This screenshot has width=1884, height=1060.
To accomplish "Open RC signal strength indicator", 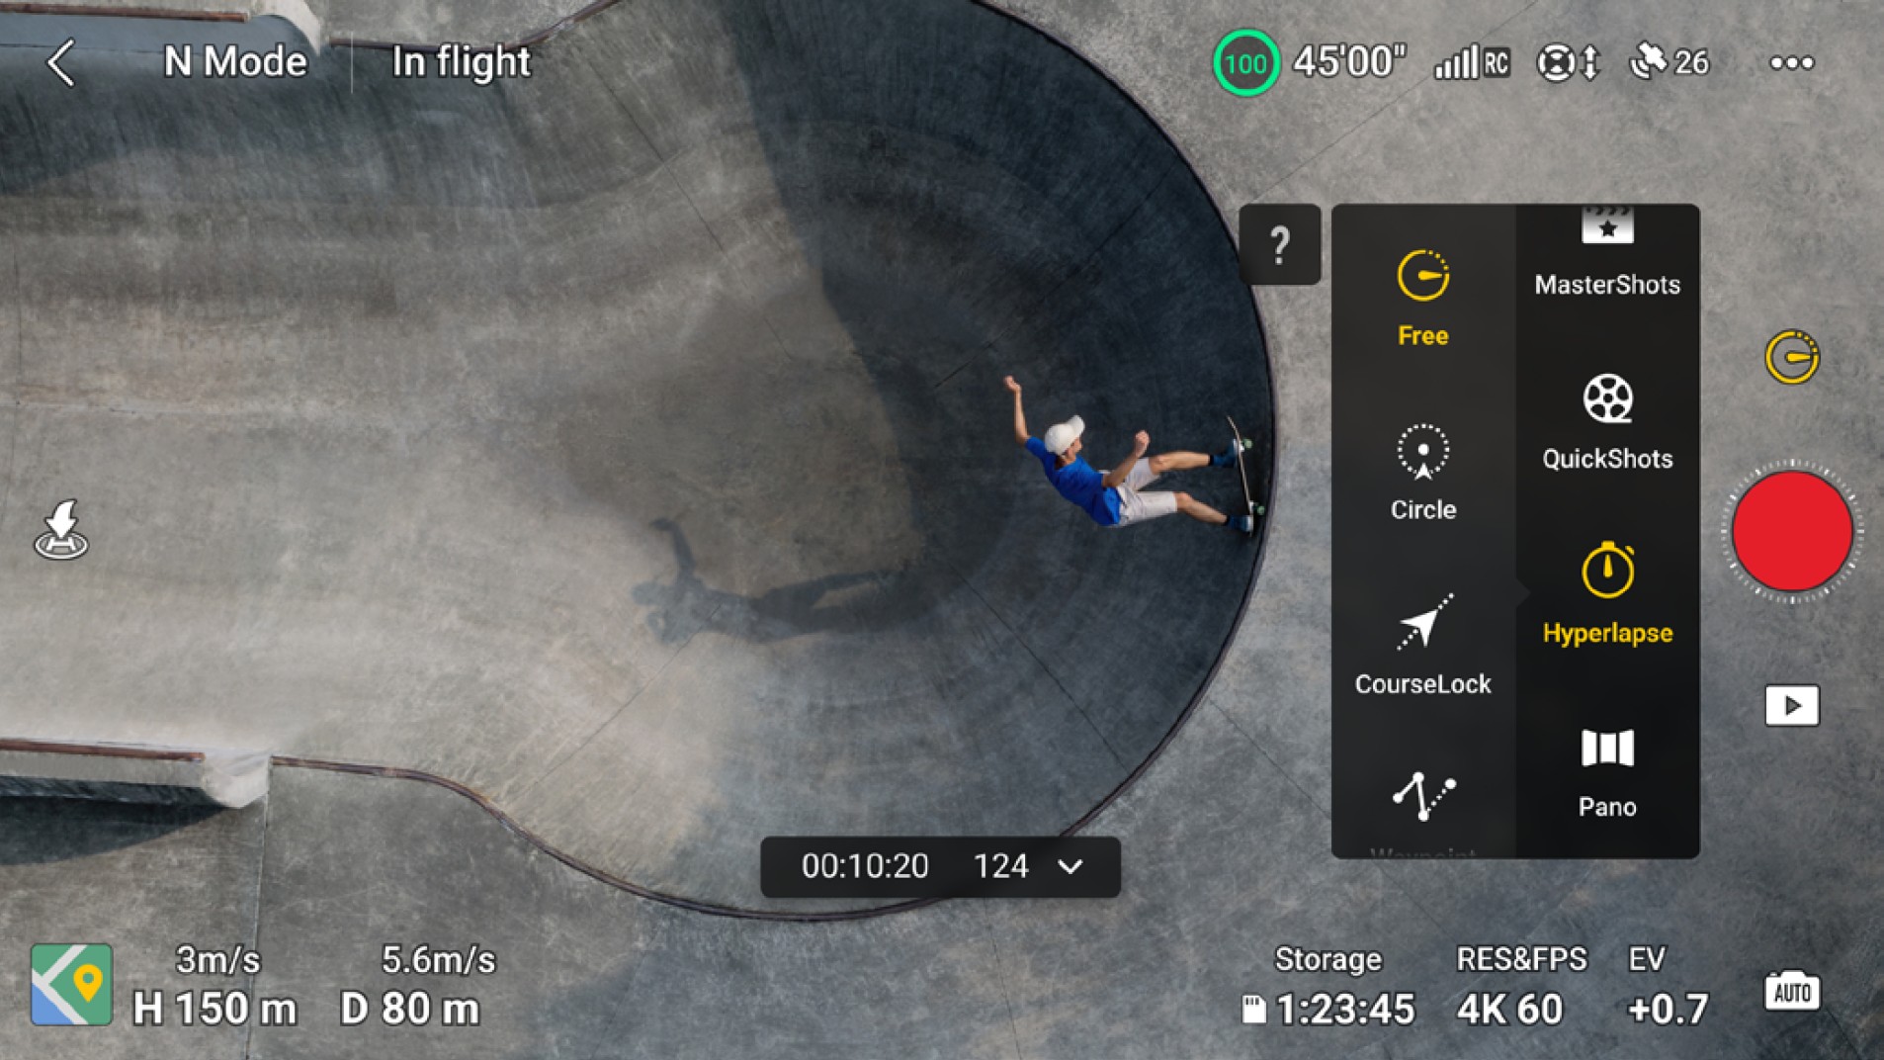I will tap(1472, 62).
